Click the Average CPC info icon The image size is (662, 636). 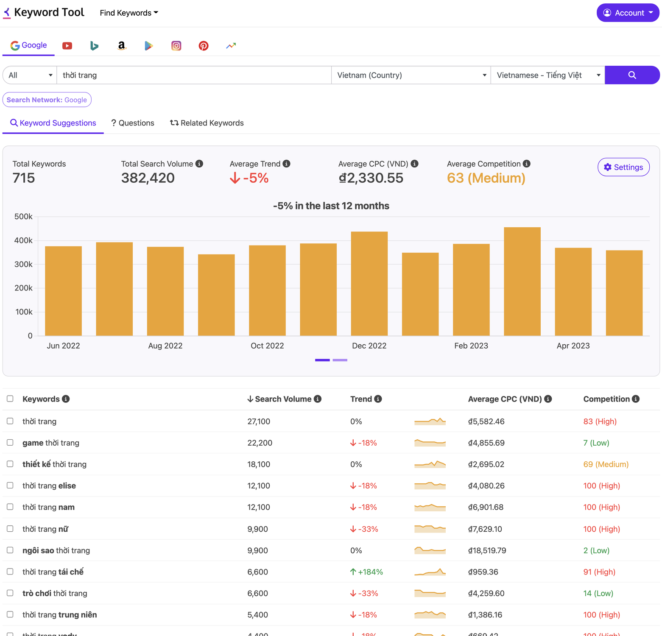[x=415, y=164]
